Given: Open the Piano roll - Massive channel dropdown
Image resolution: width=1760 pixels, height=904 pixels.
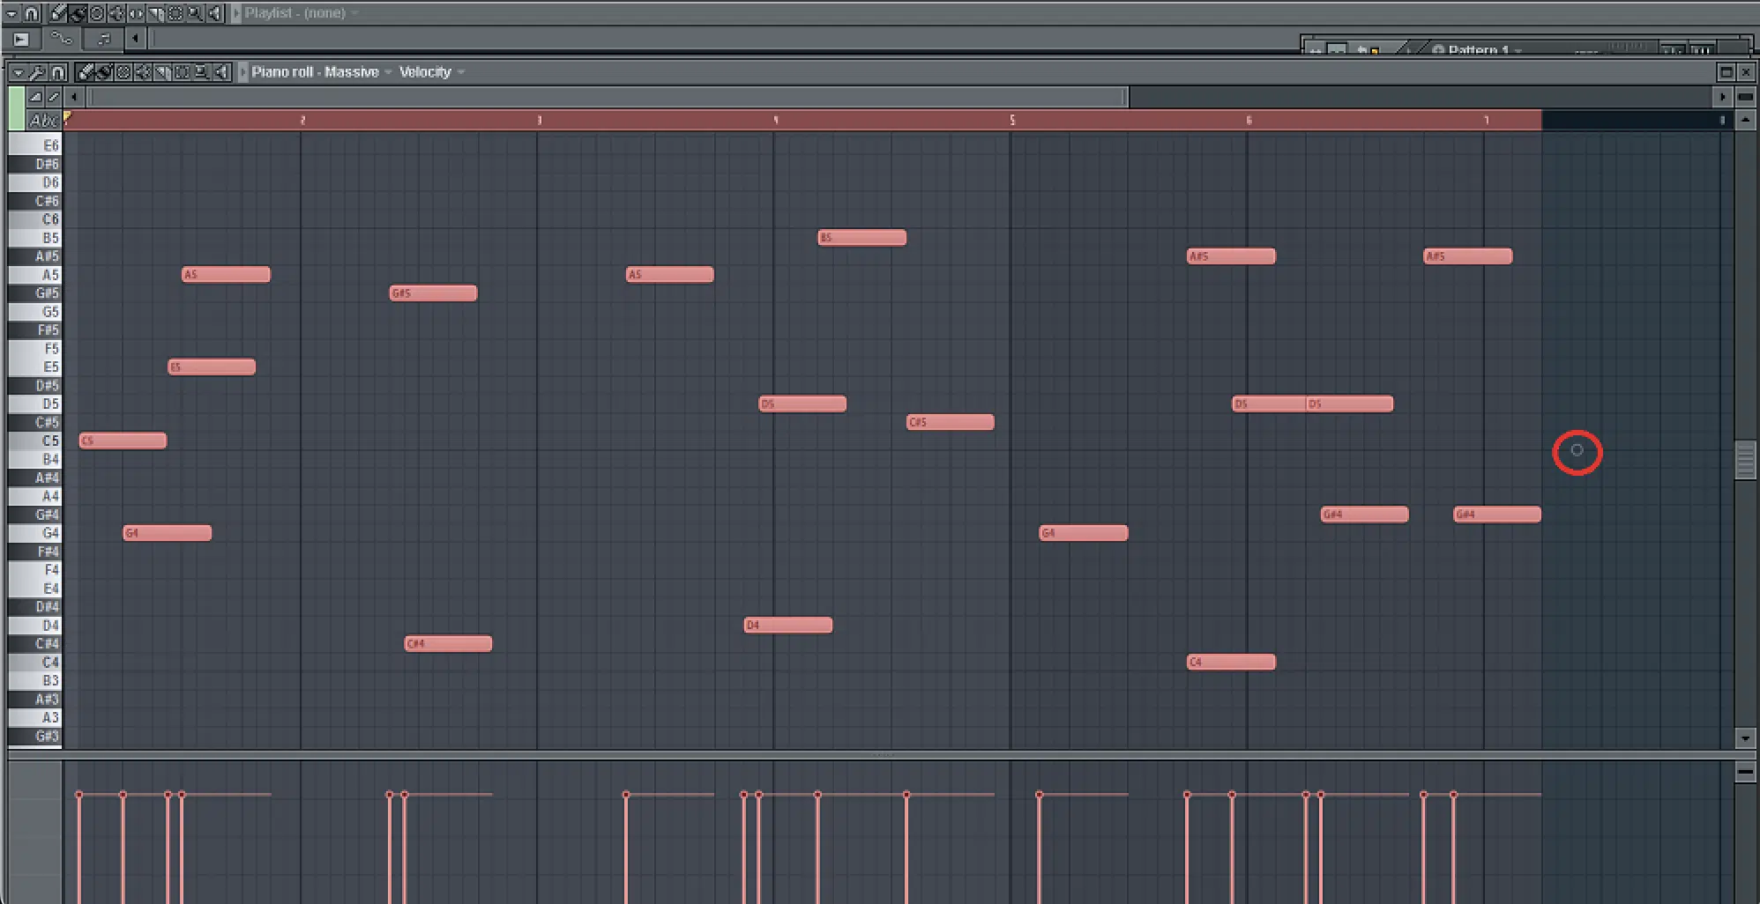Looking at the screenshot, I should point(321,72).
